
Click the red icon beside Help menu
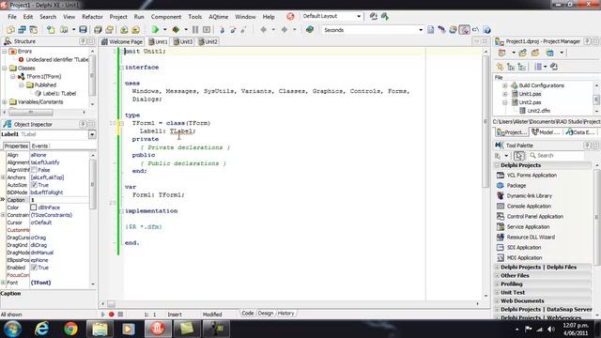[290, 17]
